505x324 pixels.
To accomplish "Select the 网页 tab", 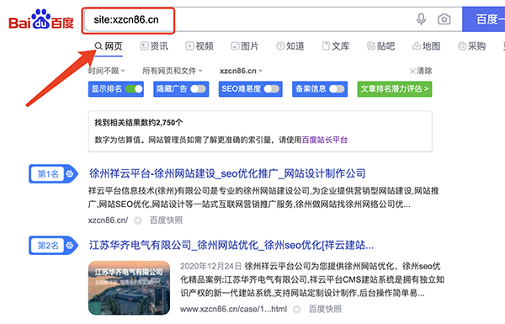I will coord(109,46).
